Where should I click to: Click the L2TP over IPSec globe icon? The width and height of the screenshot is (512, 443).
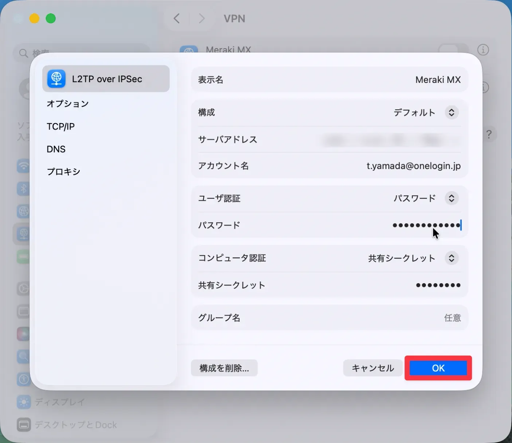point(56,79)
